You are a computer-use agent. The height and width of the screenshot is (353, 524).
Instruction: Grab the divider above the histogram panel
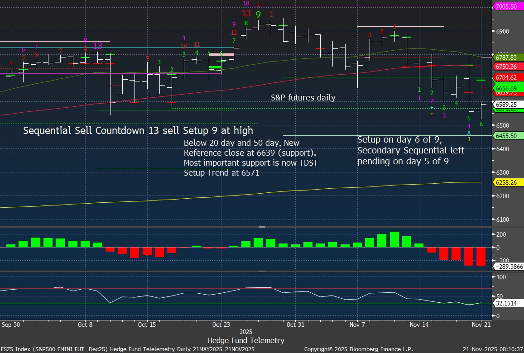262,226
